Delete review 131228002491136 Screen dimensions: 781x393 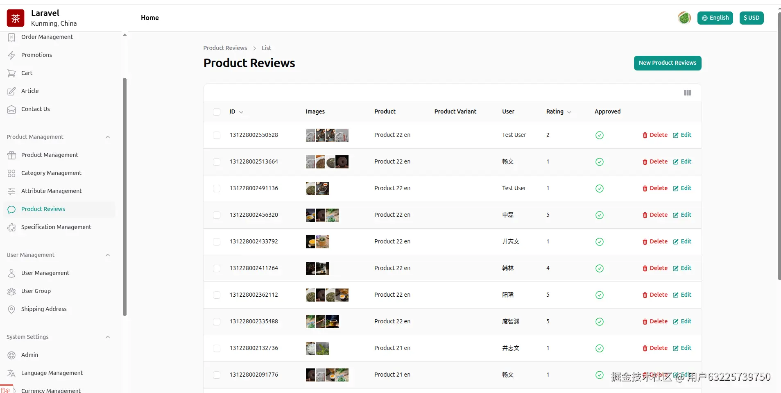pyautogui.click(x=655, y=189)
